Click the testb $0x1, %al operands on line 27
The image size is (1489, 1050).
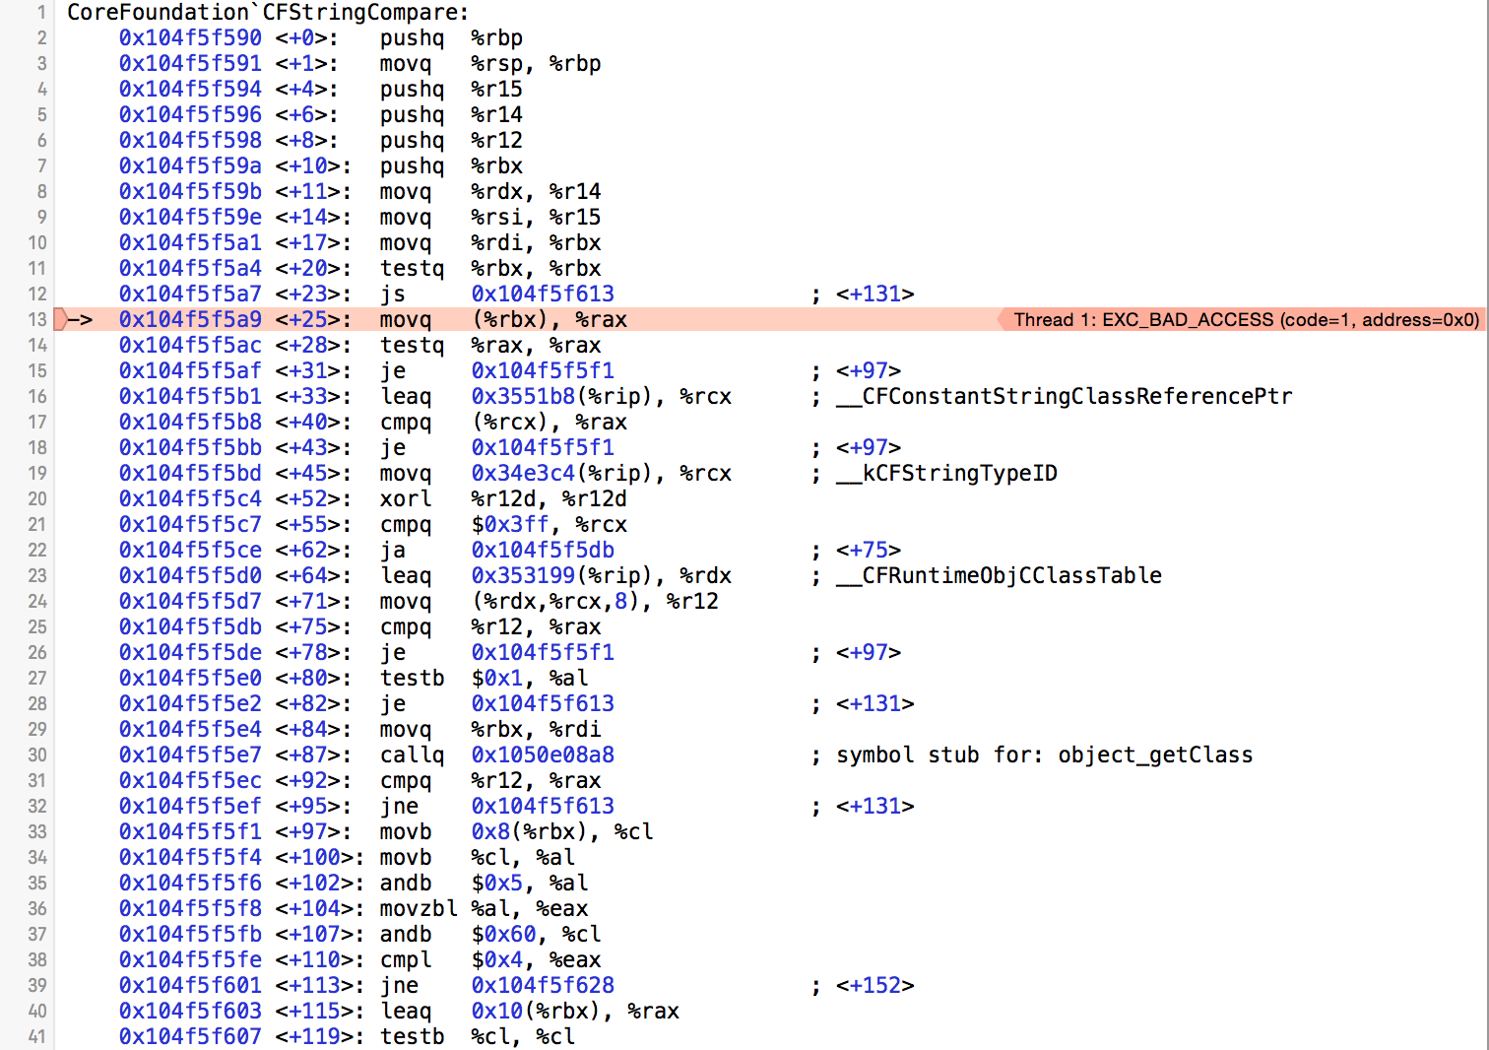(530, 678)
